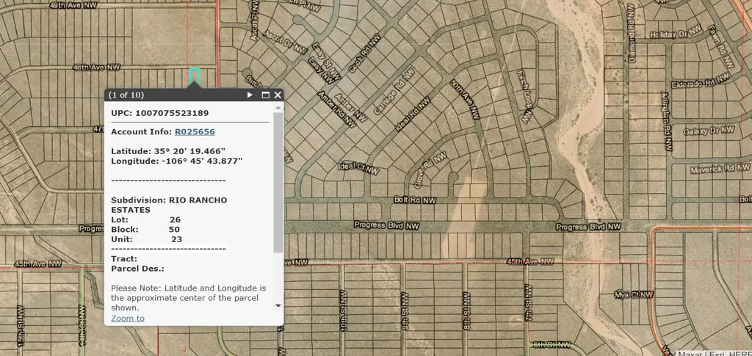Screen dimensions: 752x356
Task: Click popup scrollbar up arrow
Action: (x=278, y=108)
